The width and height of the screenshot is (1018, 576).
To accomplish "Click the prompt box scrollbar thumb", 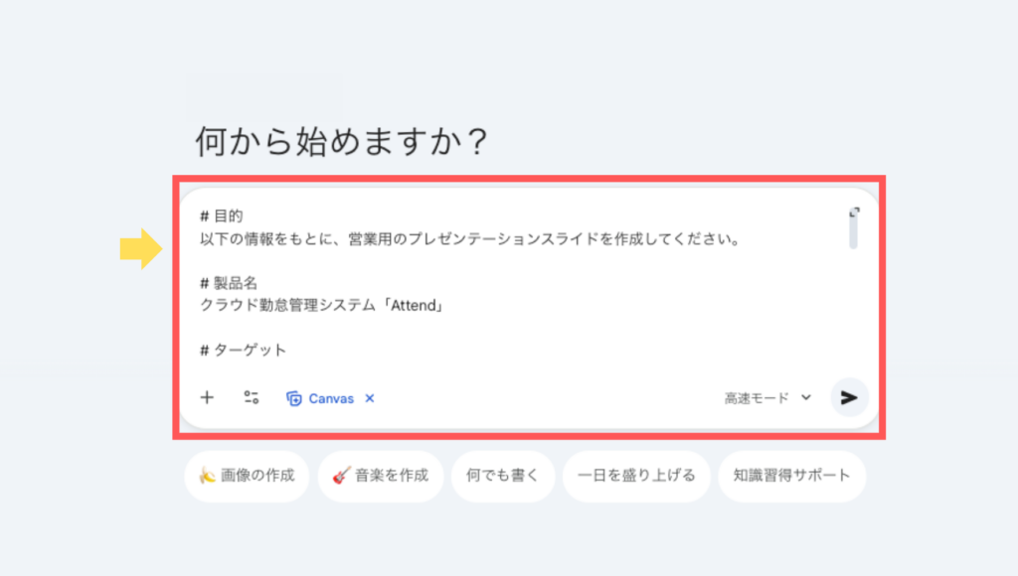I will point(853,233).
